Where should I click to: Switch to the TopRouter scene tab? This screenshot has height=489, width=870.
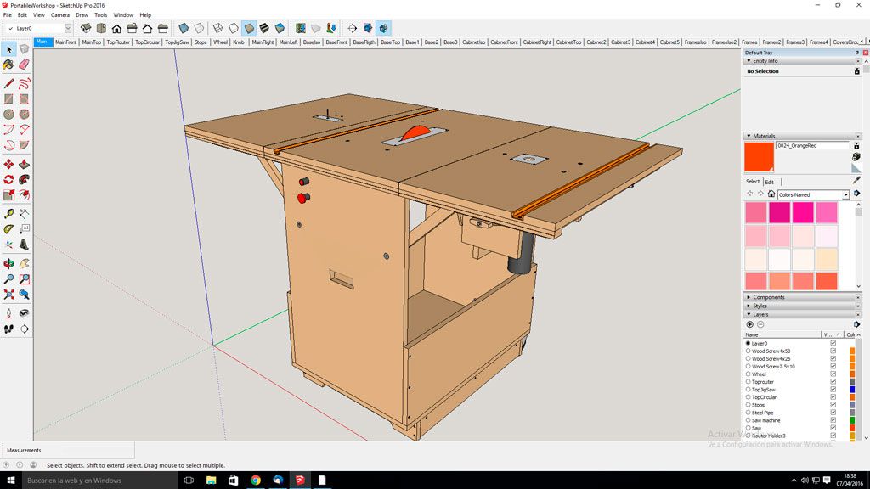118,42
